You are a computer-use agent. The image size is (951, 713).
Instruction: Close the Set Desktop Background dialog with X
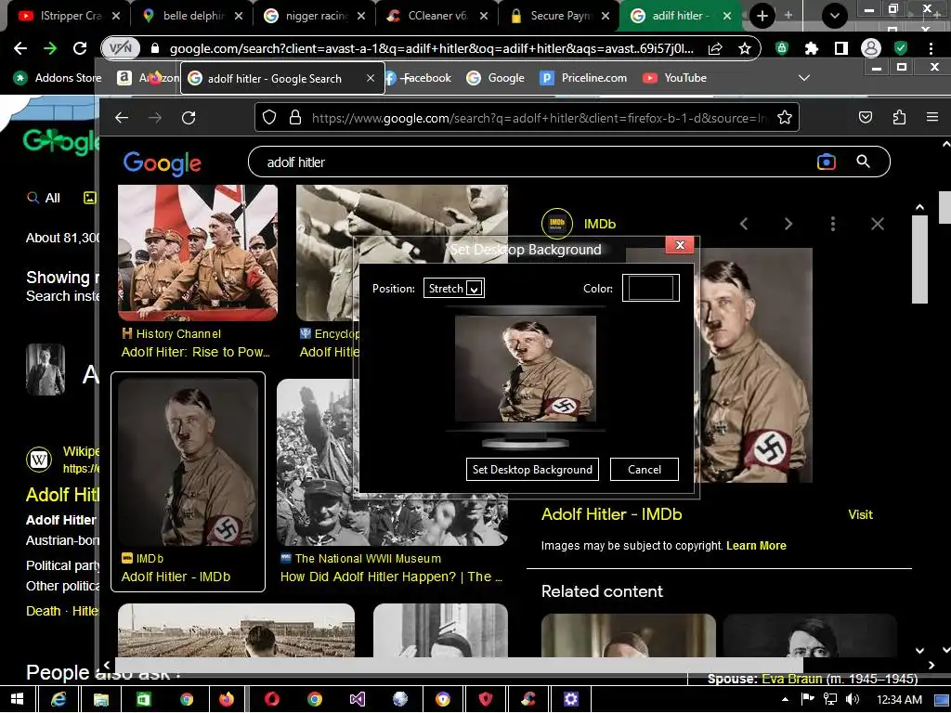point(680,245)
